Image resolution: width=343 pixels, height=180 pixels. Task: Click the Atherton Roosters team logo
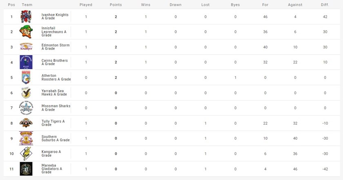coord(26,77)
